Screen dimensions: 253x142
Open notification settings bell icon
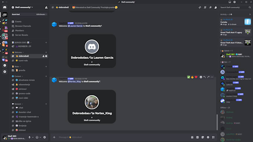point(205,7)
